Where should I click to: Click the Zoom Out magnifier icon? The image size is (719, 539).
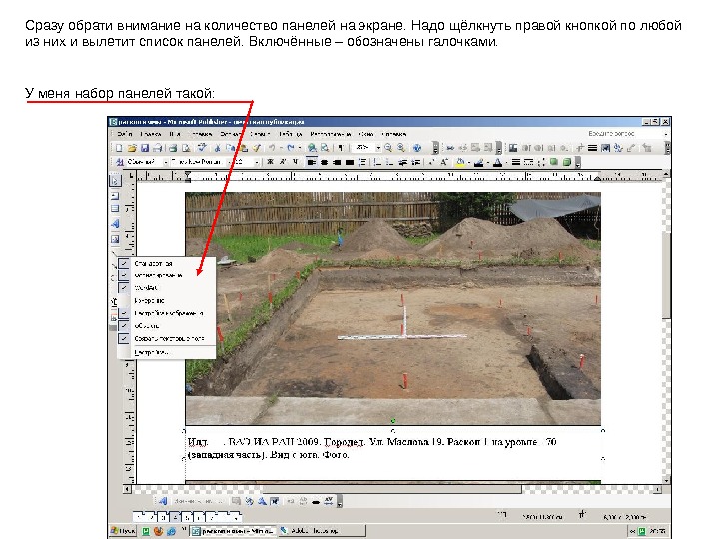(x=388, y=148)
